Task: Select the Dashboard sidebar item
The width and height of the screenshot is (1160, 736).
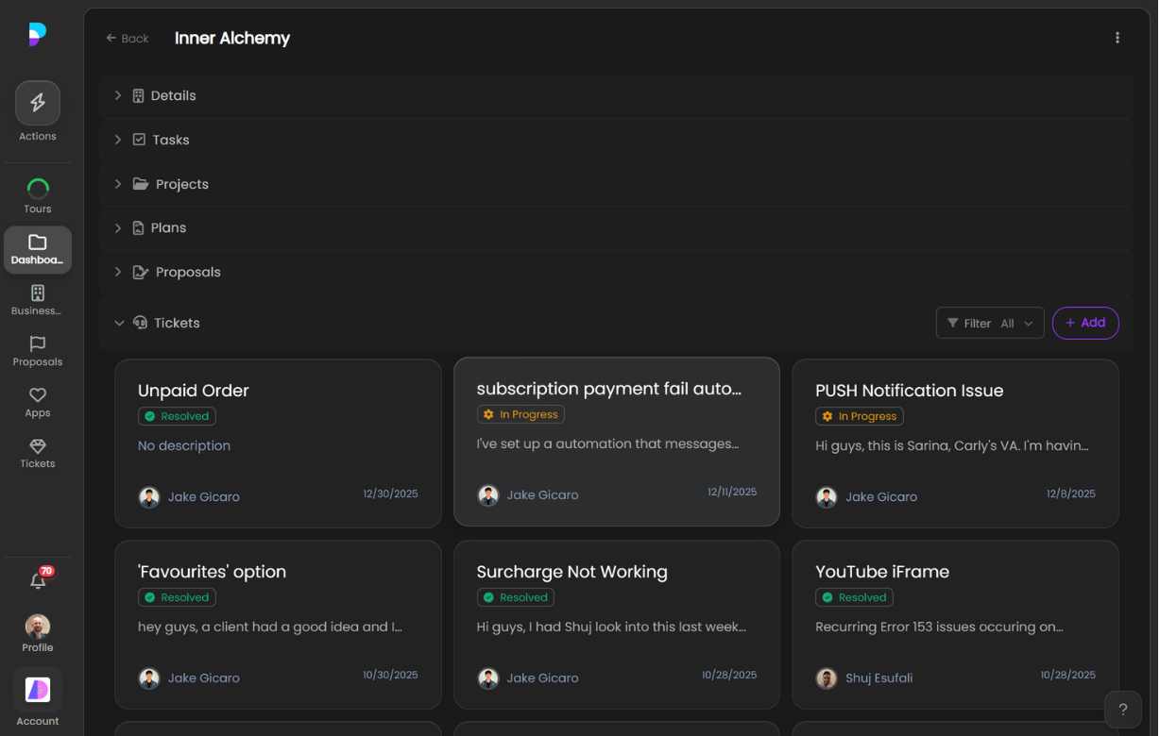Action: pyautogui.click(x=38, y=249)
